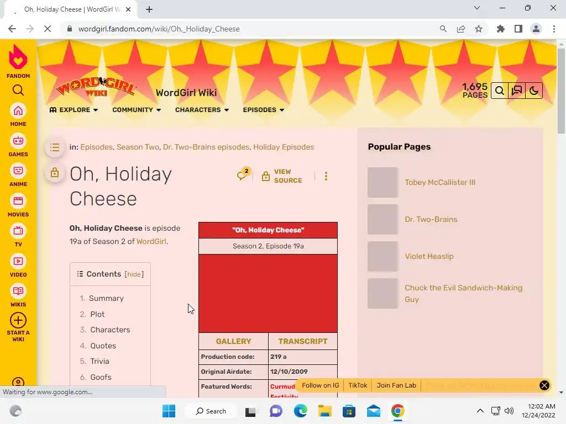This screenshot has width=566, height=424.
Task: Open a new browser tab
Action: click(x=149, y=9)
